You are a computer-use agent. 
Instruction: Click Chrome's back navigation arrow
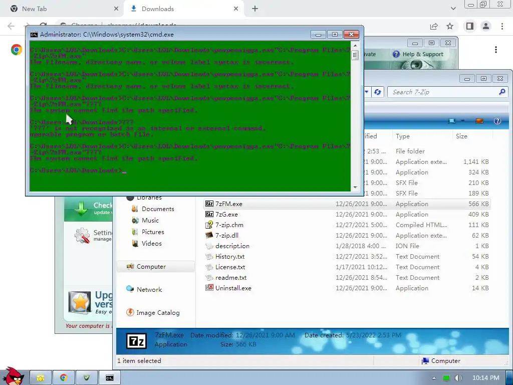(11, 26)
